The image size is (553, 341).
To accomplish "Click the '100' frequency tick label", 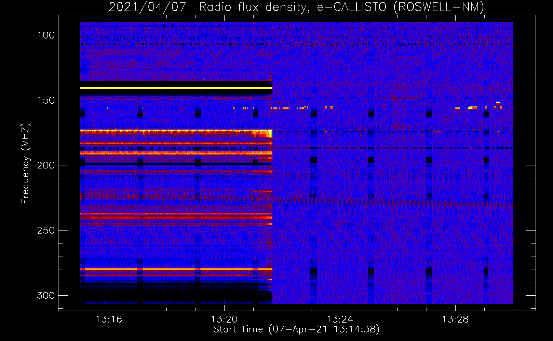I will click(x=46, y=35).
